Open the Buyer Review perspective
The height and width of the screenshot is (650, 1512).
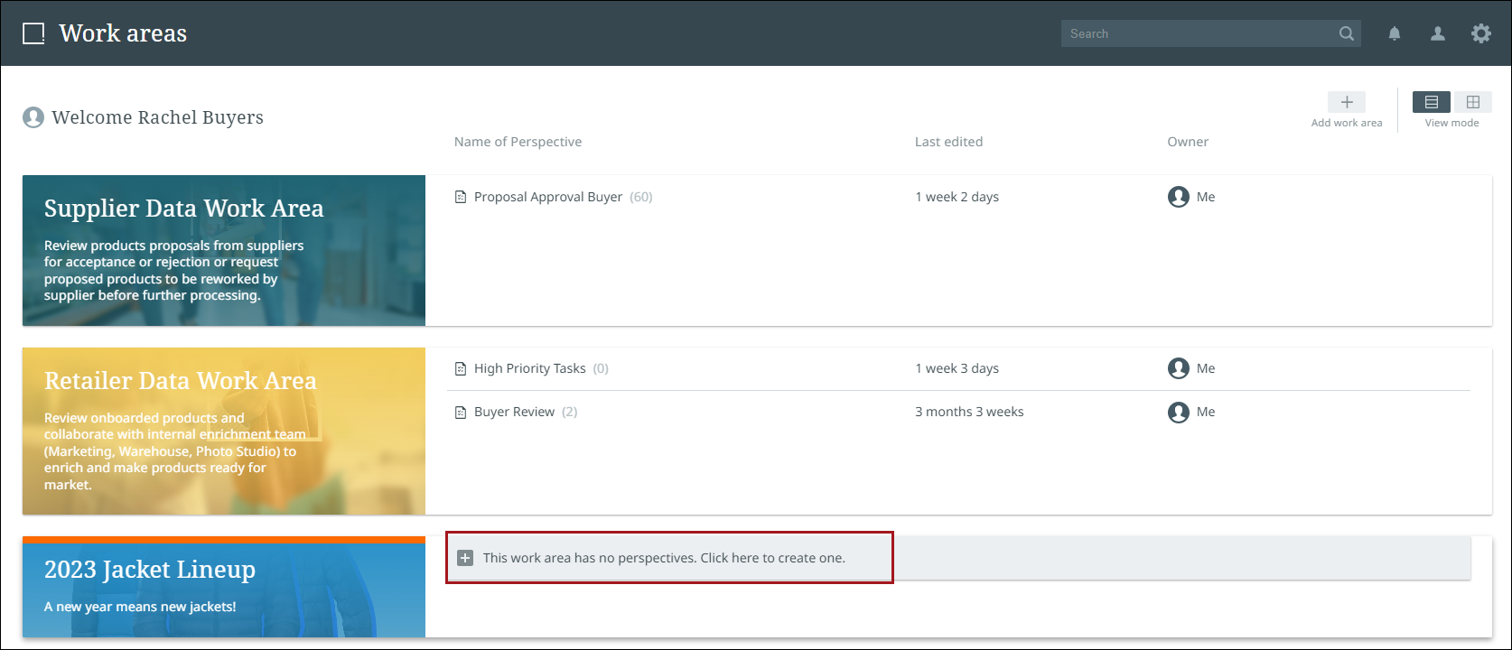[x=515, y=412]
